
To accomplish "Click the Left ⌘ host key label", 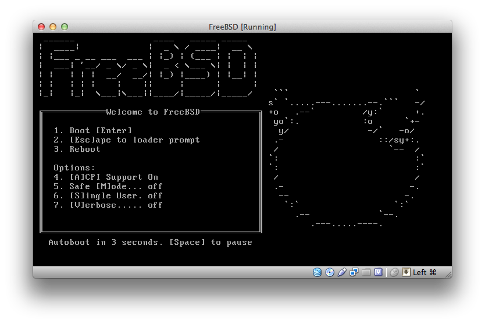I will [x=425, y=272].
